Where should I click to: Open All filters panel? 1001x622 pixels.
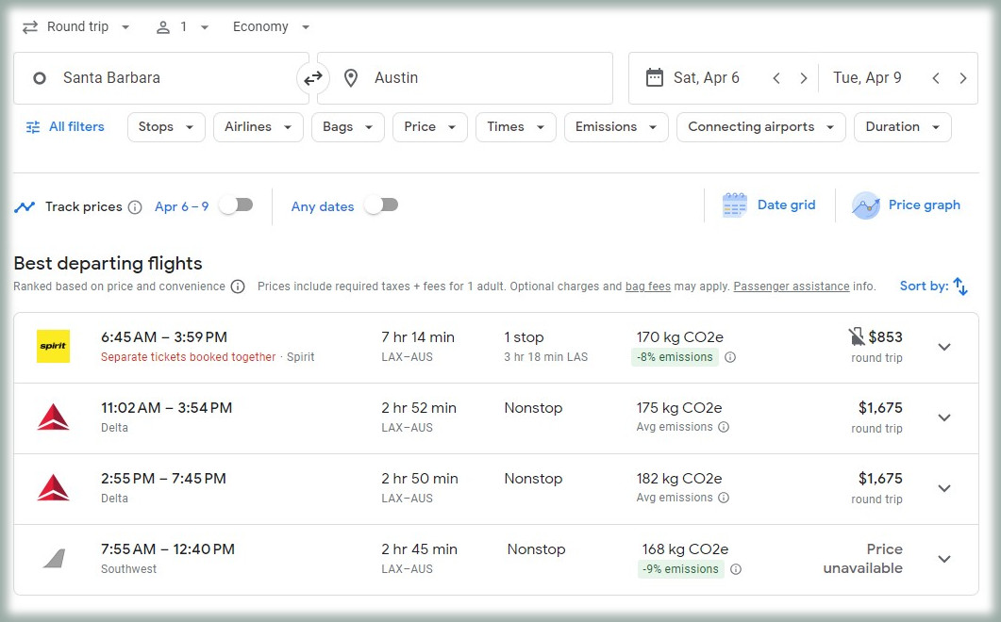point(65,127)
